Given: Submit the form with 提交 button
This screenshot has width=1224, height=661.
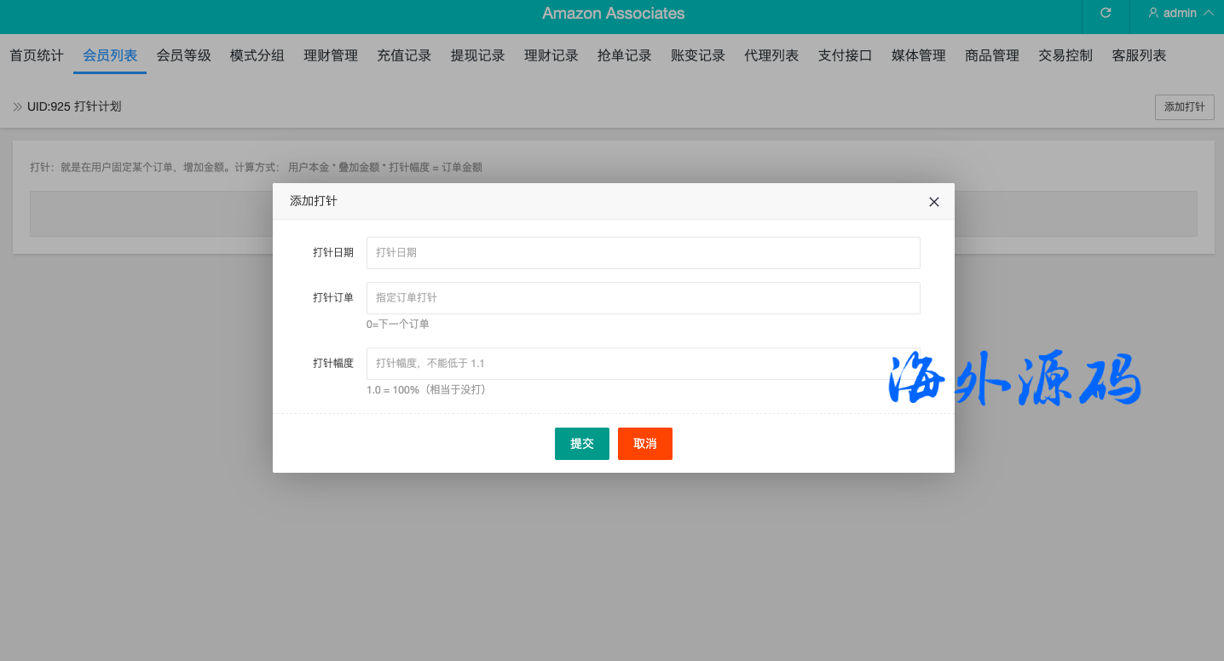Looking at the screenshot, I should pos(581,444).
